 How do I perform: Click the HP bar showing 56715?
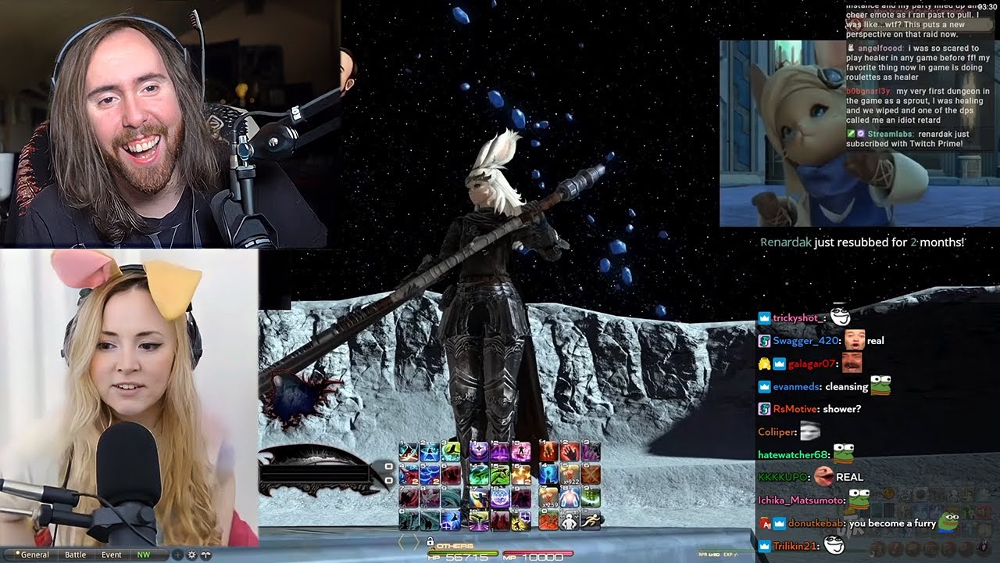463,555
